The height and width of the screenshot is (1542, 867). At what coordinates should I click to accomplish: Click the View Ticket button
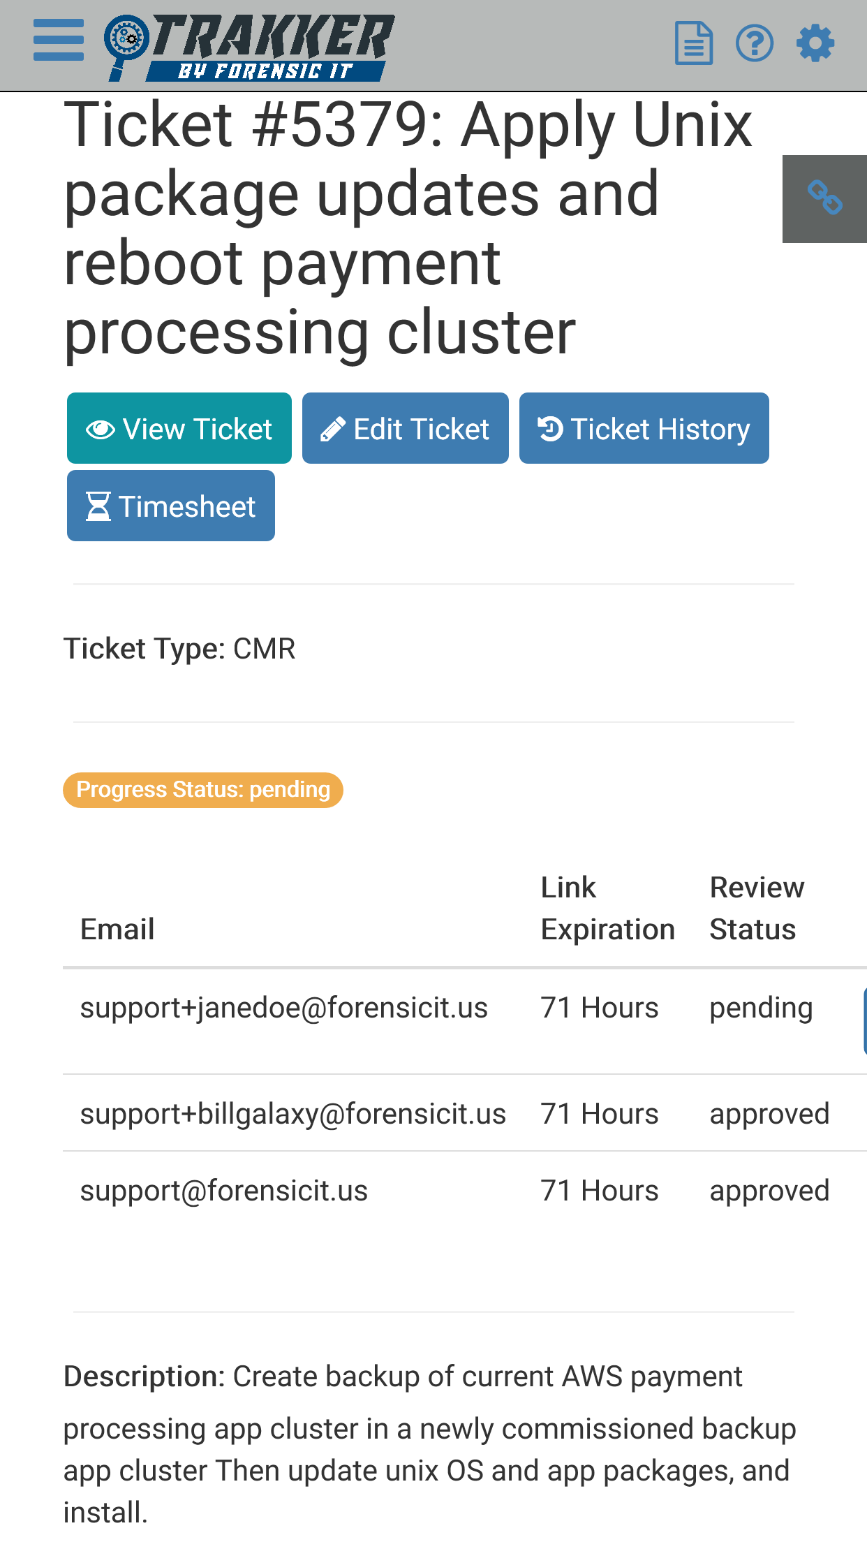179,428
